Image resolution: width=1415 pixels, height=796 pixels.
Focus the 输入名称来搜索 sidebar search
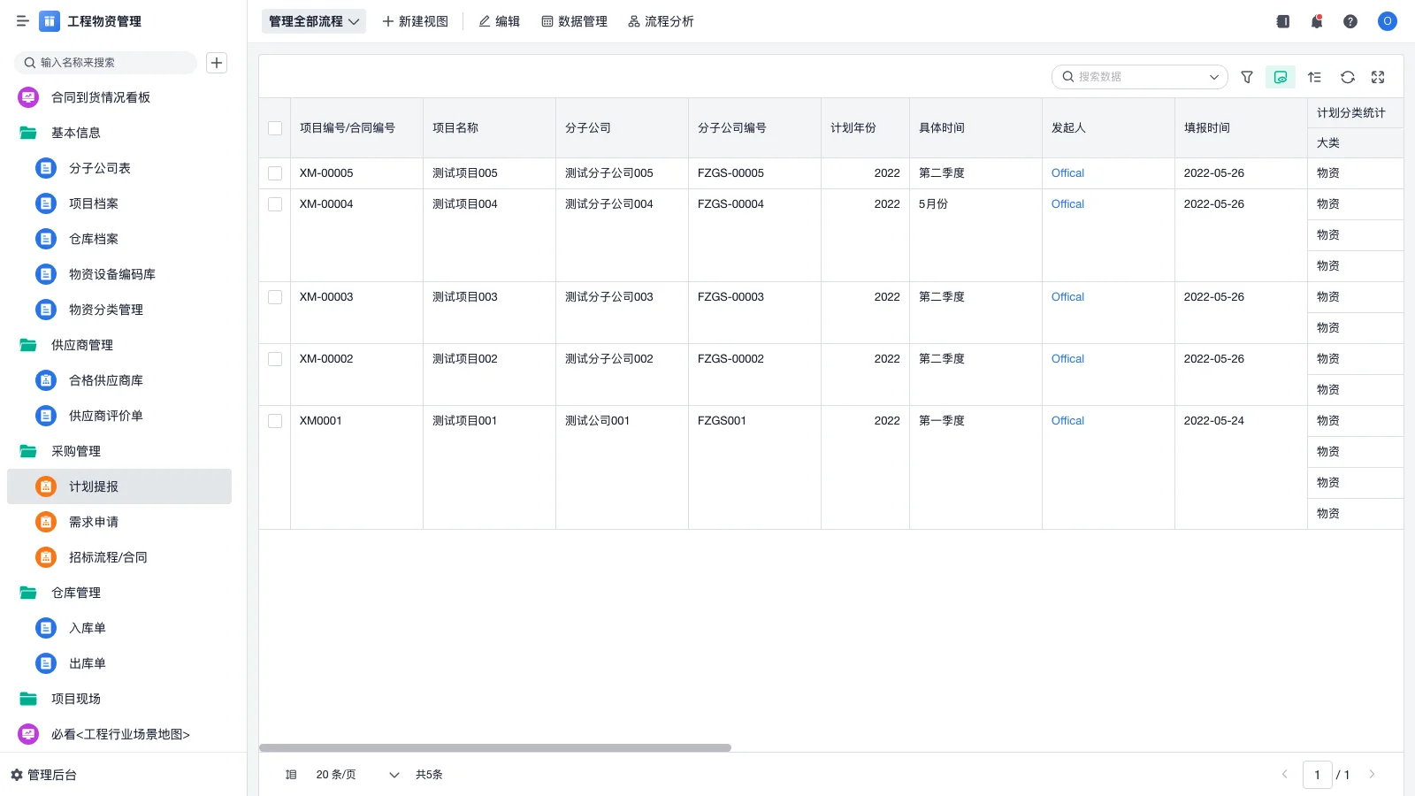[106, 63]
